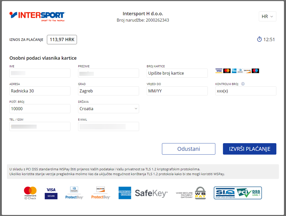
Task: Click the PCI DSS TLS 1.2 notice text
Action: pos(117,171)
